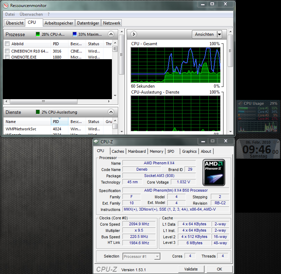Collapse the Dienste section
The image size is (281, 274).
pos(111,112)
